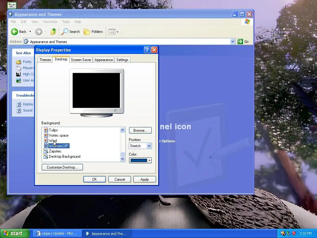The height and width of the screenshot is (238, 317).
Task: Switch to the Settings tab
Action: coord(122,60)
